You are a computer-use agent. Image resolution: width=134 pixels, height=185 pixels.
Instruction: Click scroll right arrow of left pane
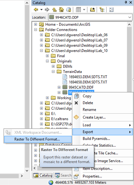tap(22, 176)
